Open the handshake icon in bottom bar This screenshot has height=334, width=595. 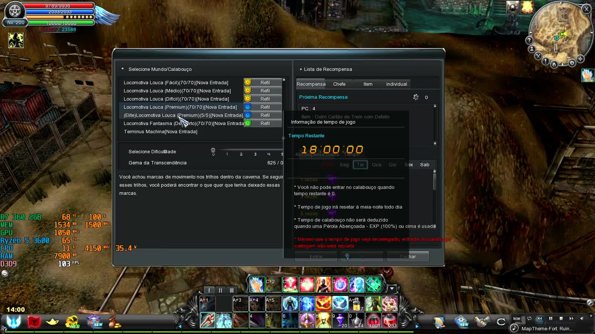coord(482,322)
